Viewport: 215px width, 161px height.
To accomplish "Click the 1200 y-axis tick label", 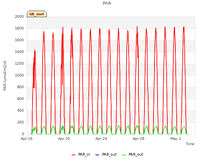I will pyautogui.click(x=19, y=63).
